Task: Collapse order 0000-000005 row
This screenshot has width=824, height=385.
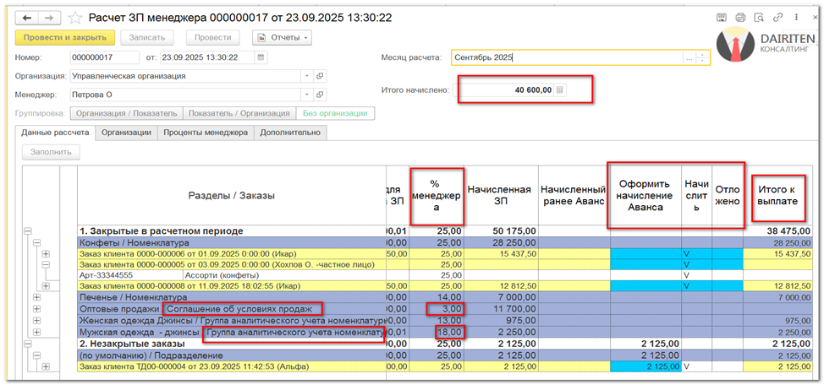Action: [46, 264]
